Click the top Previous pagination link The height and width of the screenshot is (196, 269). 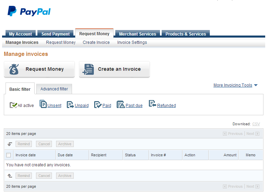[x=235, y=134]
